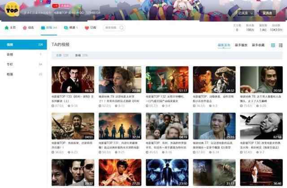Select 音频 in the left sidebar
The height and width of the screenshot is (188, 287).
[x=23, y=54]
